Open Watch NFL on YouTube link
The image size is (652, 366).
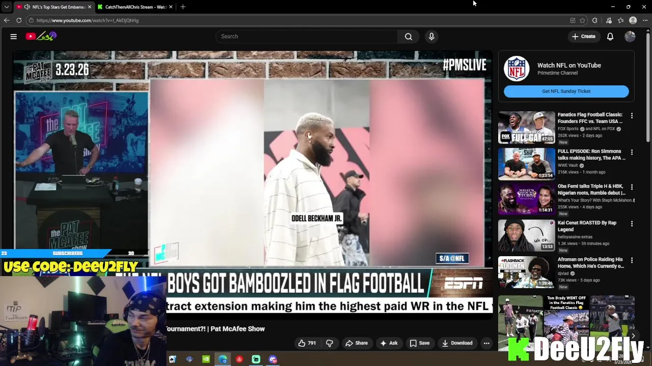tap(569, 66)
